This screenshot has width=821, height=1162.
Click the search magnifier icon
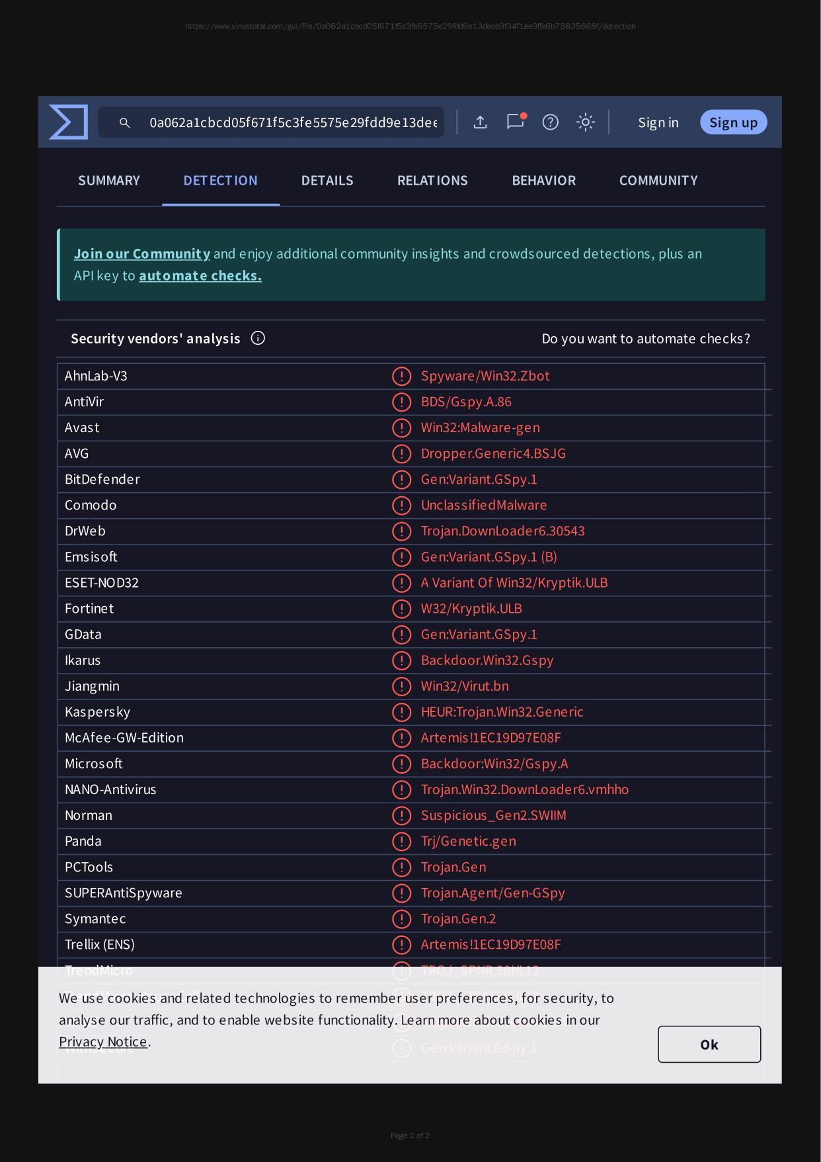[124, 122]
